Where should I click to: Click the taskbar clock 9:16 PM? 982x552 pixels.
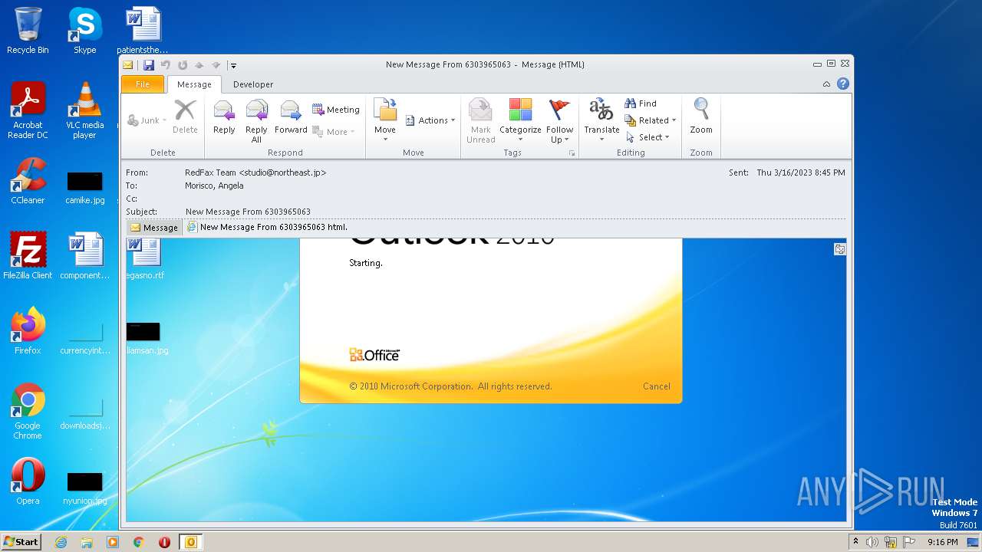pos(942,542)
